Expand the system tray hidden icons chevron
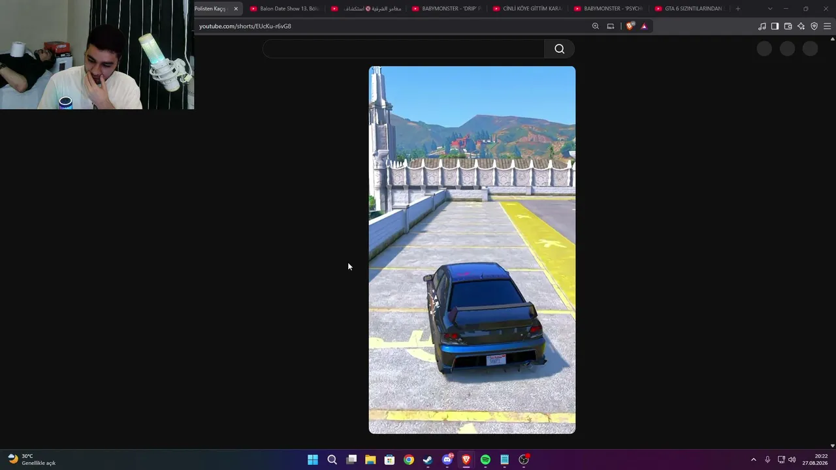Viewport: 836px width, 470px height. [x=753, y=460]
